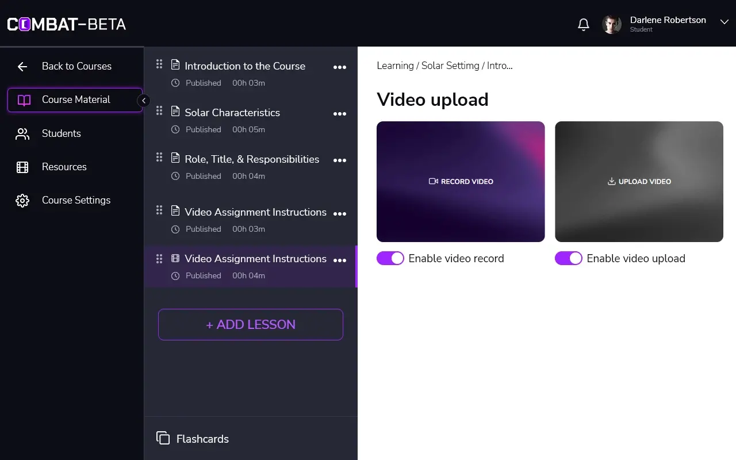This screenshot has width=736, height=460.
Task: Open options for Role, Title, & Responsibilities
Action: (340, 160)
